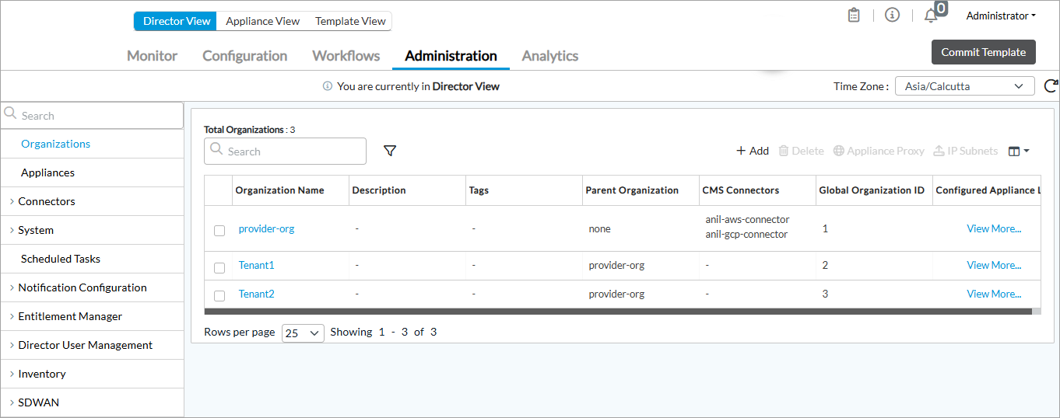Switch to the Configuration tab
The height and width of the screenshot is (418, 1060).
click(x=244, y=56)
